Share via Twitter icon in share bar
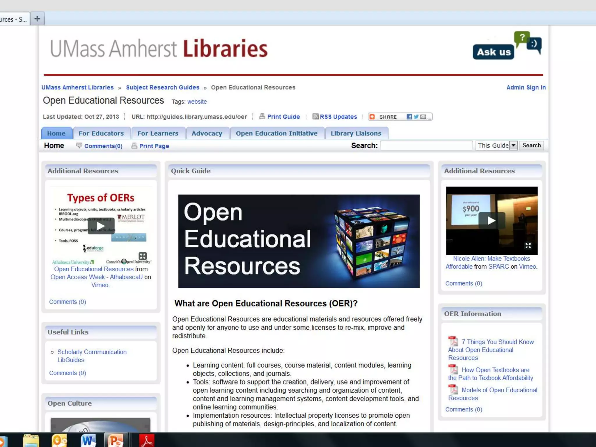Image resolution: width=596 pixels, height=447 pixels. tap(416, 117)
